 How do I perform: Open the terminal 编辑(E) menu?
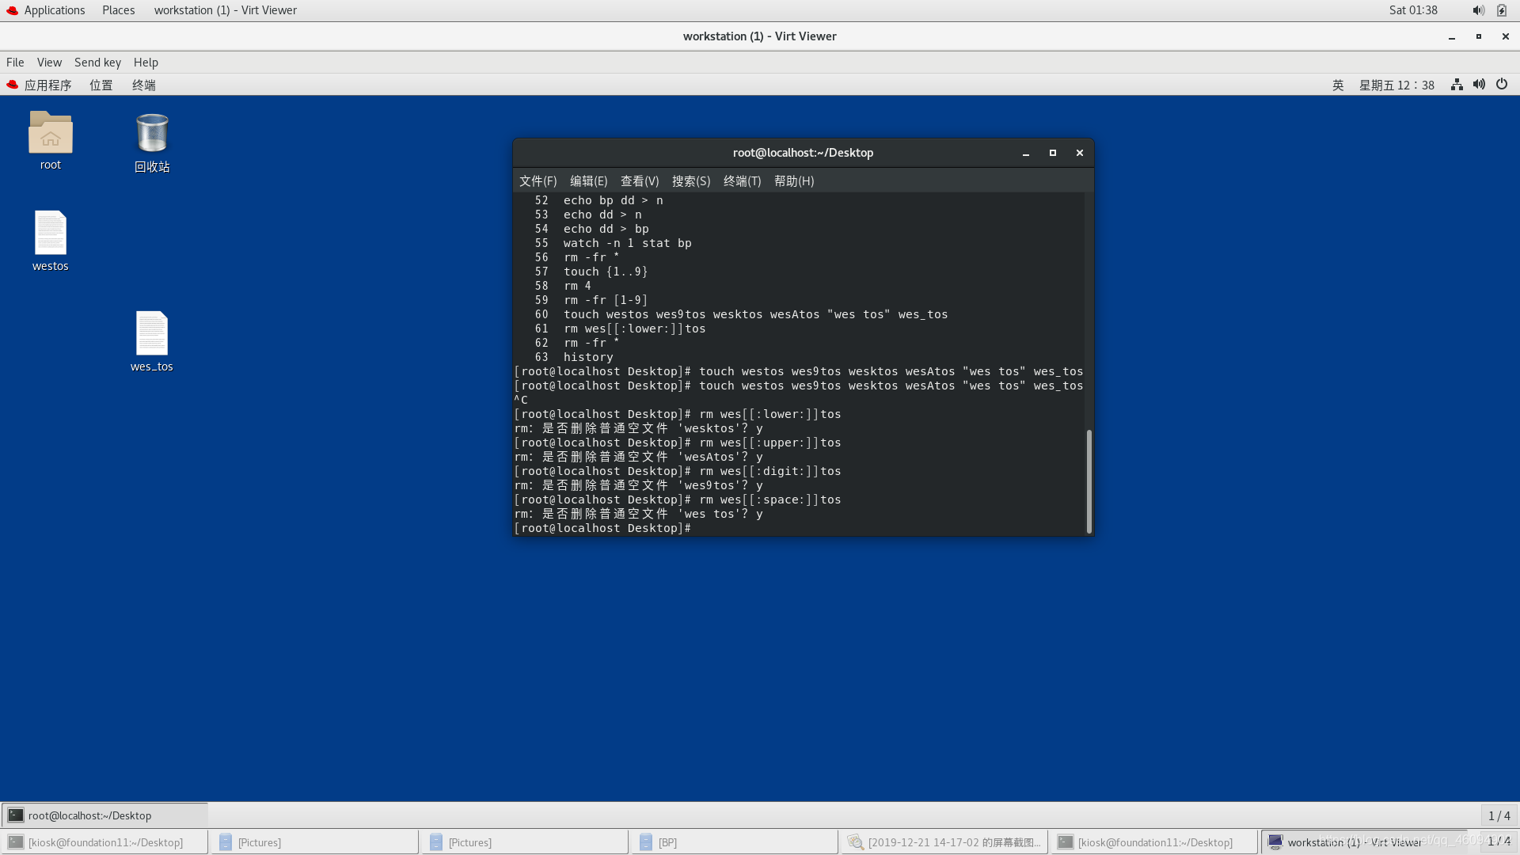[x=588, y=180]
